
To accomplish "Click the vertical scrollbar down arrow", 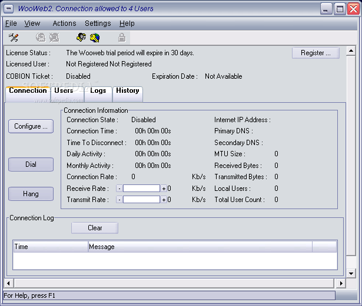I will tap(351, 274).
